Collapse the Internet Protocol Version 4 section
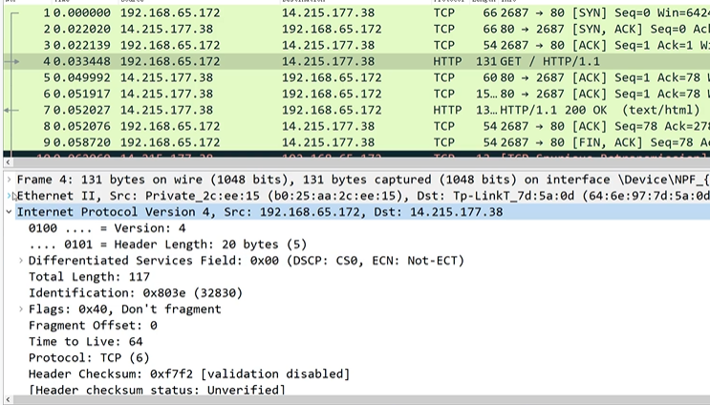Image resolution: width=710 pixels, height=405 pixels. [x=9, y=212]
